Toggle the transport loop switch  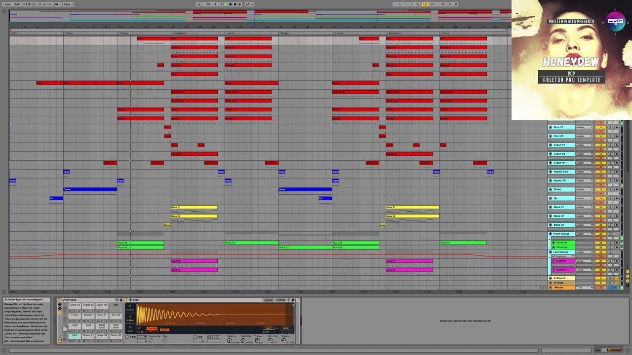pos(425,4)
